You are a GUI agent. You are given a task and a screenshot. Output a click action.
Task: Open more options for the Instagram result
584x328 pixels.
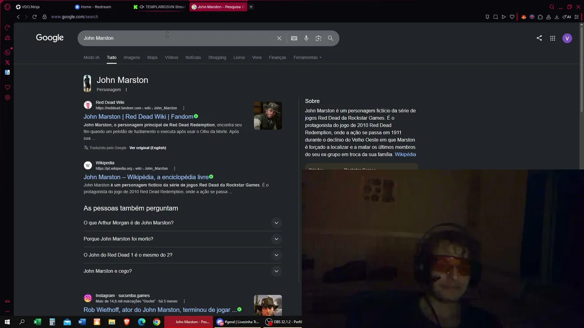coord(184,302)
